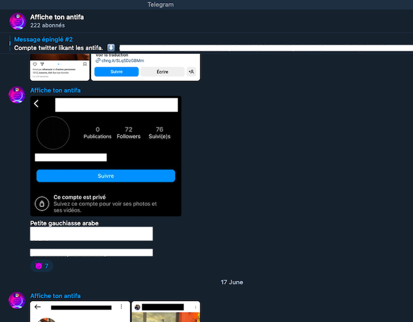Screen dimensions: 413x322
Task: Click the back chevron in the black profile screenshot
Action: (x=36, y=104)
